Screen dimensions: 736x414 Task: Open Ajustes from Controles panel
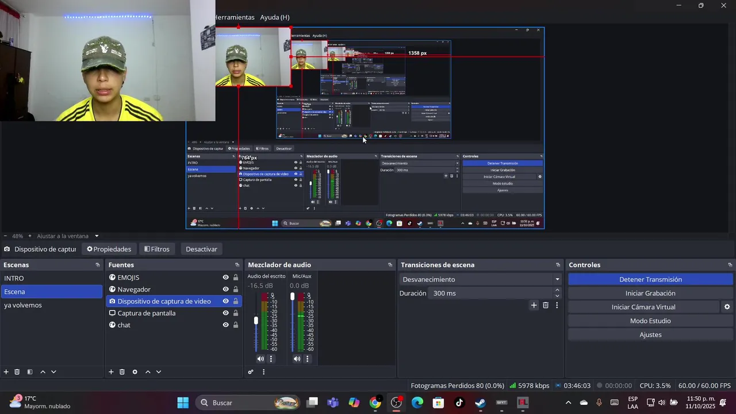coord(650,335)
